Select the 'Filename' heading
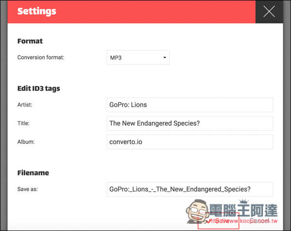The image size is (291, 231). pyautogui.click(x=33, y=173)
